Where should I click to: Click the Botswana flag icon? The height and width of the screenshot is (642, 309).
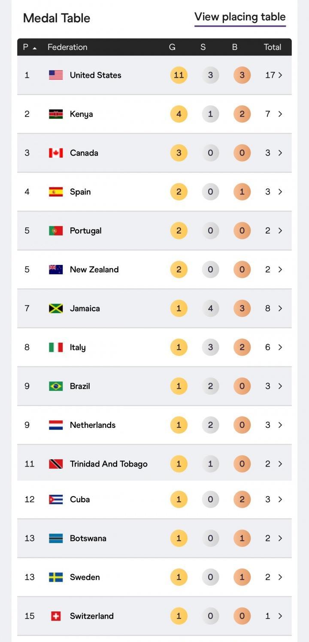pos(56,538)
